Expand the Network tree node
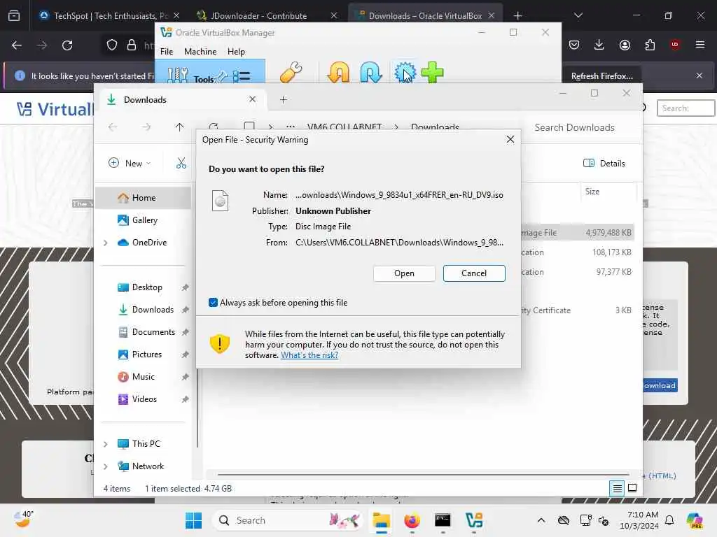The image size is (717, 537). tap(106, 466)
